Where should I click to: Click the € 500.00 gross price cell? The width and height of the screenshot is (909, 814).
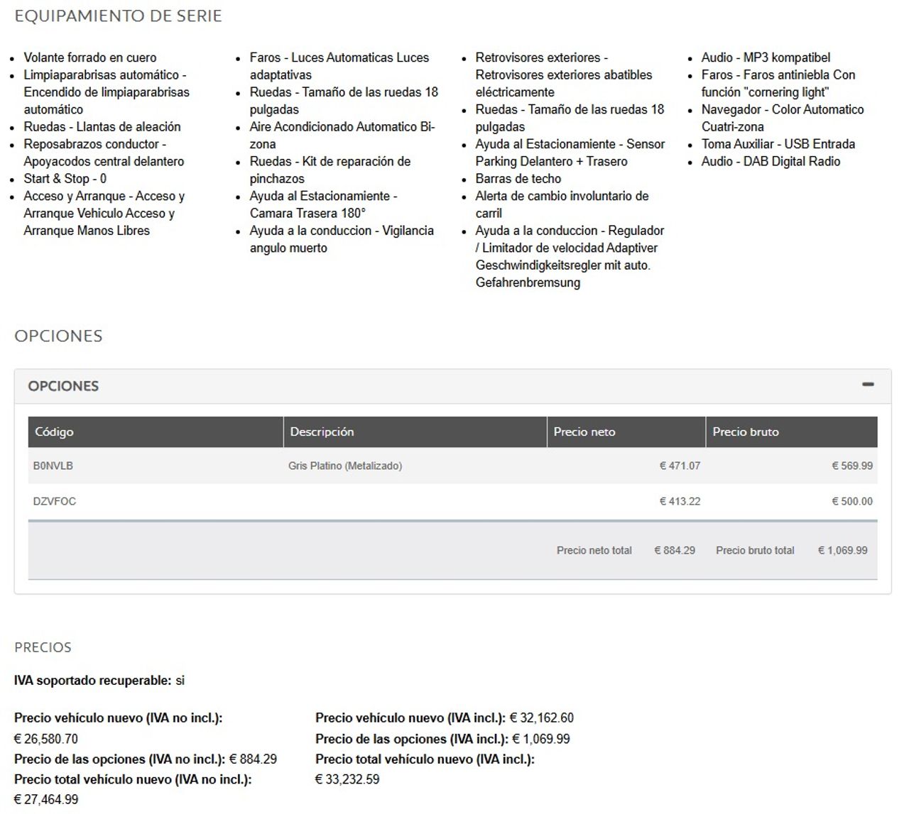852,501
